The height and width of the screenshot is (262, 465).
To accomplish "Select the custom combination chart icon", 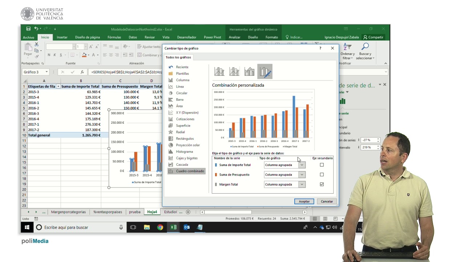I will pyautogui.click(x=265, y=71).
